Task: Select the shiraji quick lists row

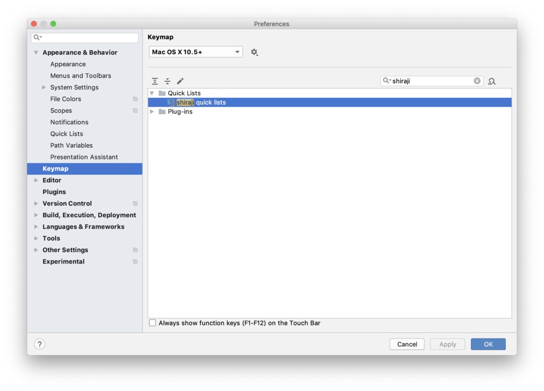Action: click(329, 103)
